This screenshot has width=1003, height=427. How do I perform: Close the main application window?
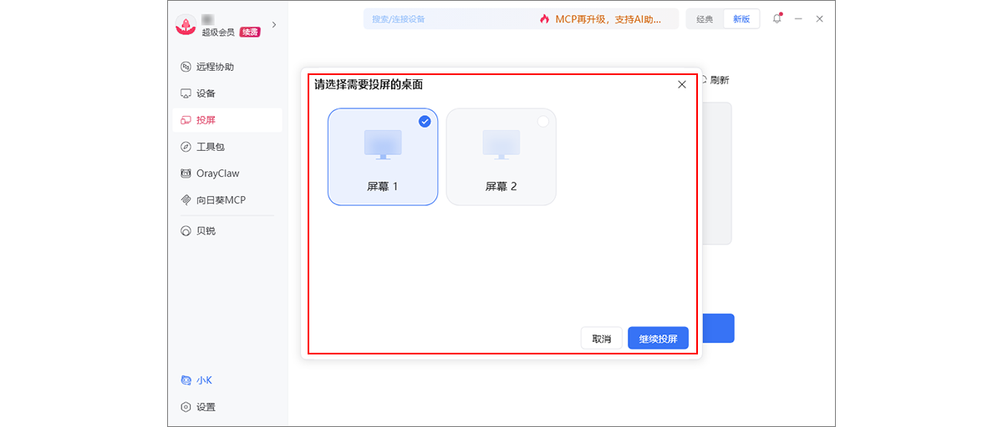tap(820, 18)
